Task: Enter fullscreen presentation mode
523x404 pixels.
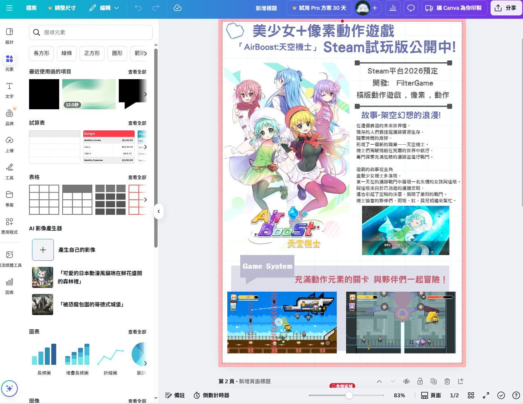Action: tap(486, 395)
